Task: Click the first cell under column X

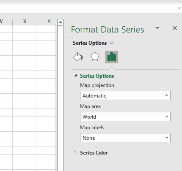Action: [x=24, y=29]
